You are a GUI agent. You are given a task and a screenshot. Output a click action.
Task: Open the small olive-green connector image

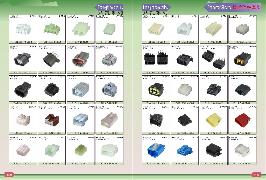tap(81, 150)
